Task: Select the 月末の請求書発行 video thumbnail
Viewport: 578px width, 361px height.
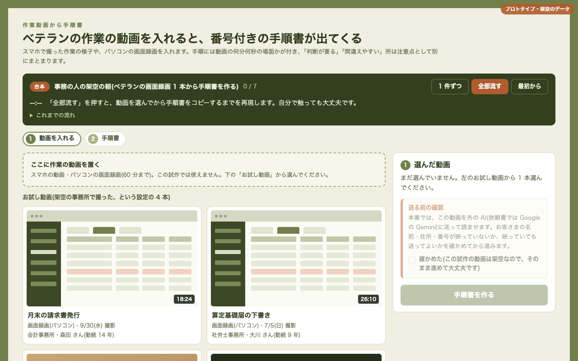Action: coord(112,258)
